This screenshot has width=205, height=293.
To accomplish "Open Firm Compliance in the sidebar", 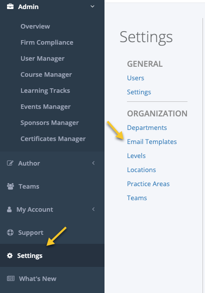I will click(x=47, y=43).
